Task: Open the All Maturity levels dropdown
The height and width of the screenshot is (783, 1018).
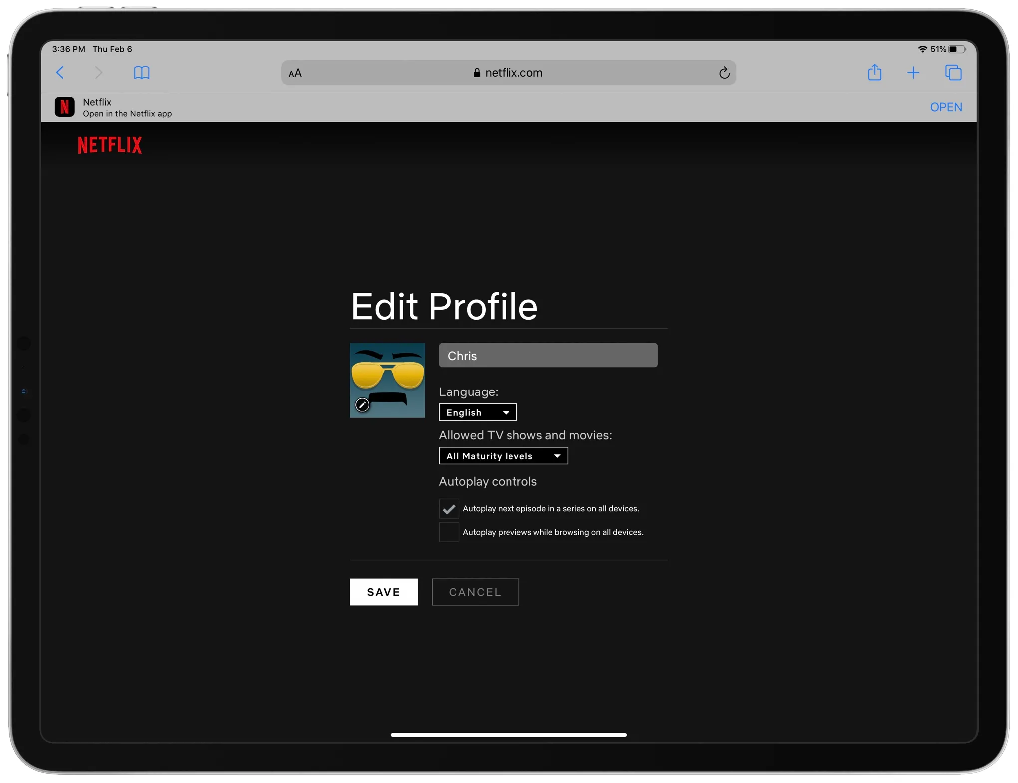Action: [503, 455]
